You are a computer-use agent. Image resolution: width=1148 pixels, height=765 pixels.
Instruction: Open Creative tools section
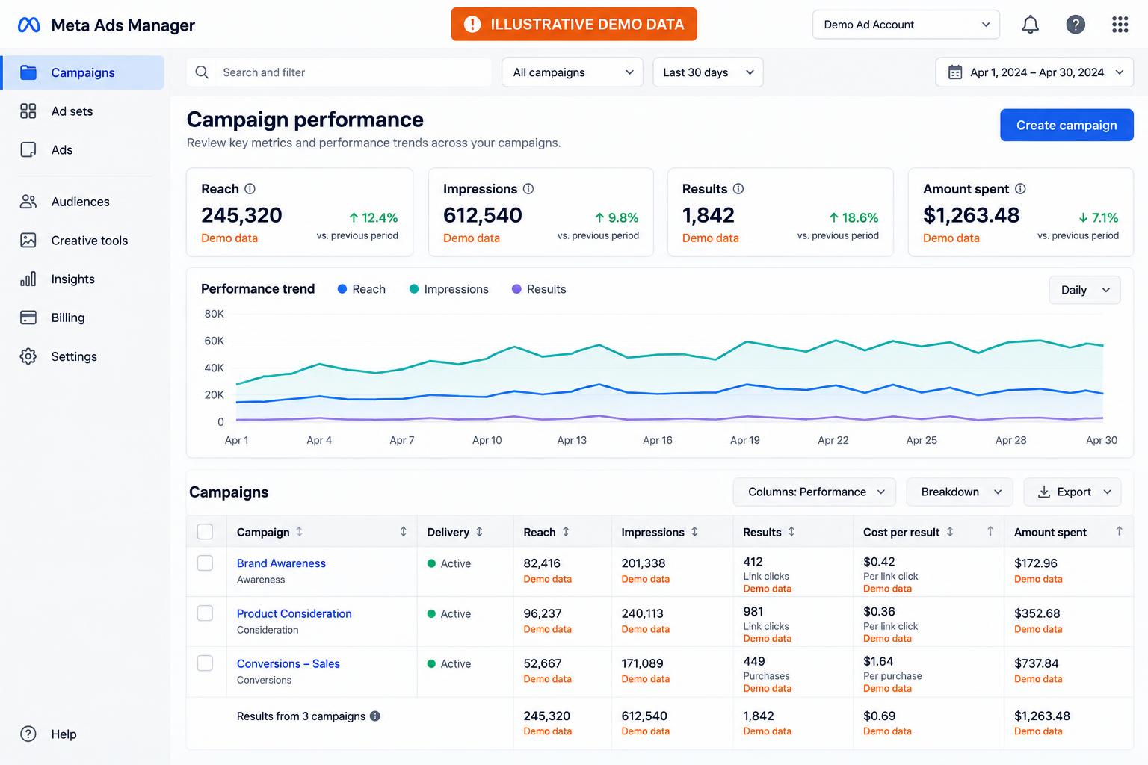(x=82, y=241)
